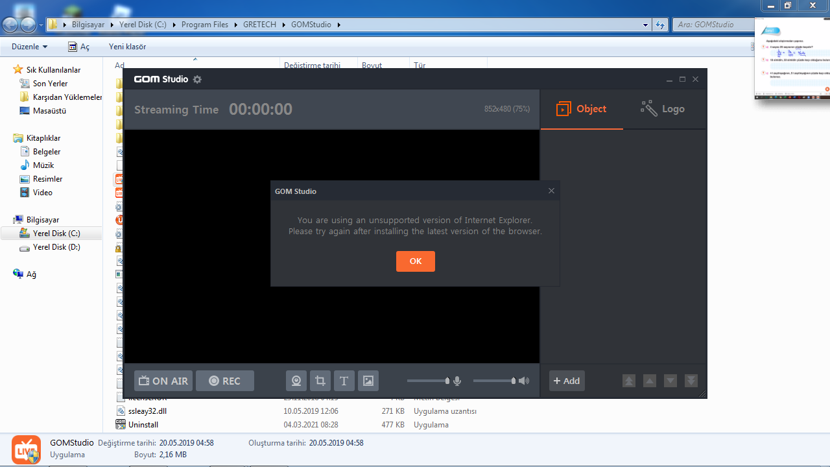Screen dimensions: 830x467
Task: Open the Düzenle dropdown menu
Action: (x=29, y=47)
